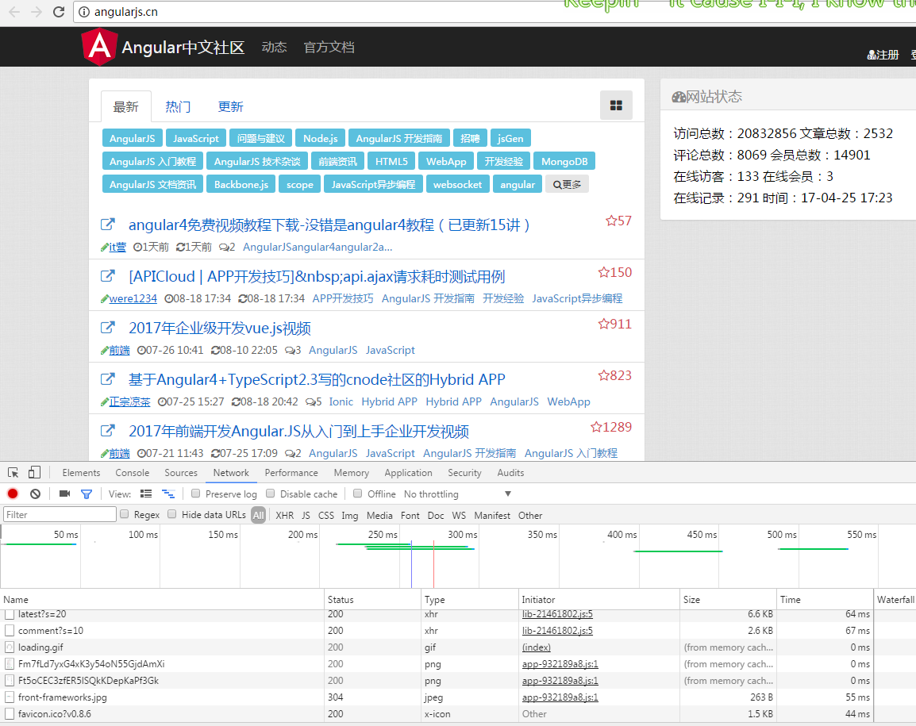916x726 pixels.
Task: Click the magnifier 更多 tags button
Action: point(567,185)
